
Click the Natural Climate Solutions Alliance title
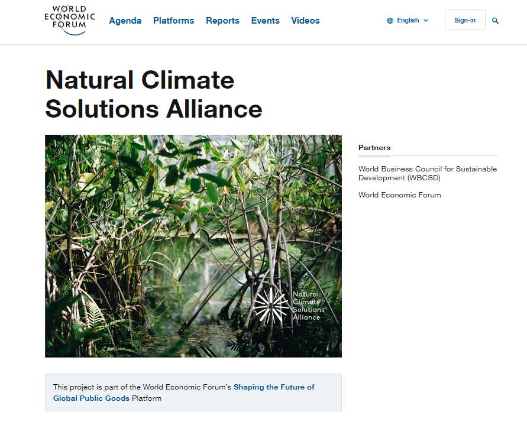coord(154,95)
